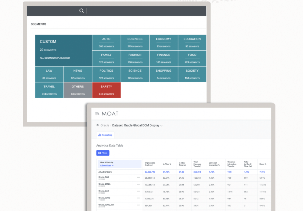
Task: Open more options for Oracle_NAS row
Action: click(139, 177)
